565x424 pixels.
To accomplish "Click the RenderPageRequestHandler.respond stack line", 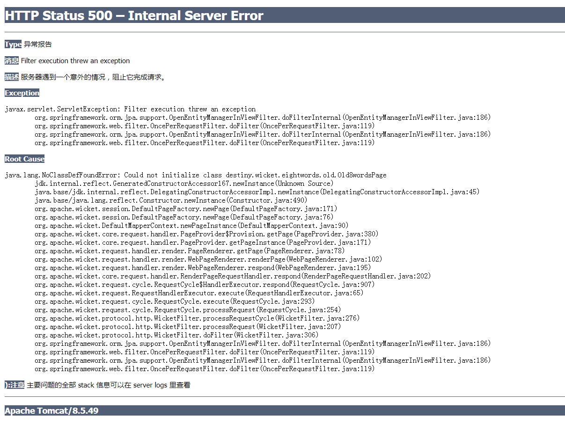I will click(x=233, y=276).
